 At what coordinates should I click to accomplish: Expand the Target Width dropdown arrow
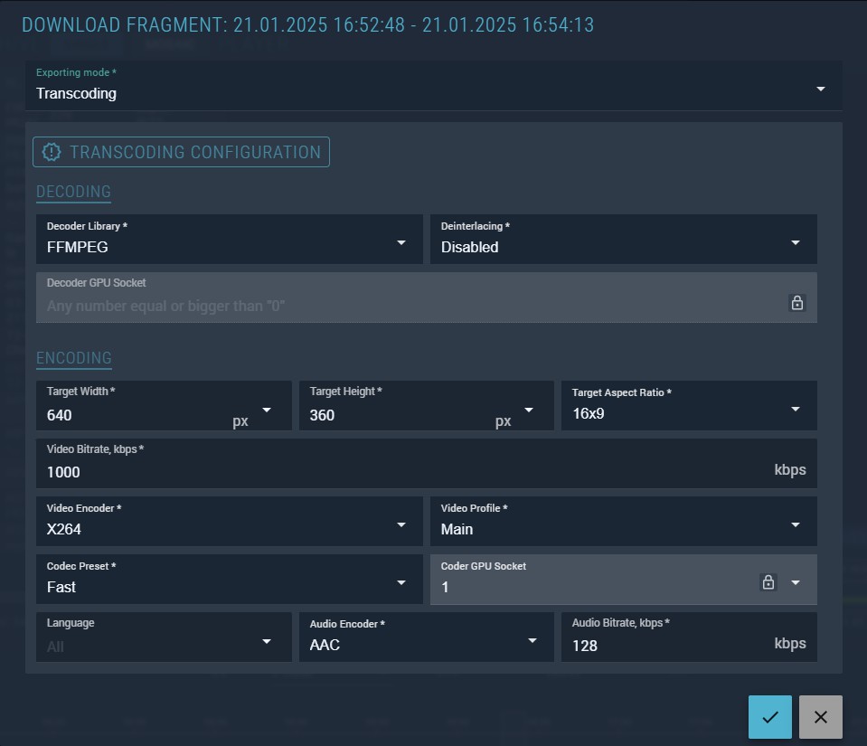click(x=267, y=410)
